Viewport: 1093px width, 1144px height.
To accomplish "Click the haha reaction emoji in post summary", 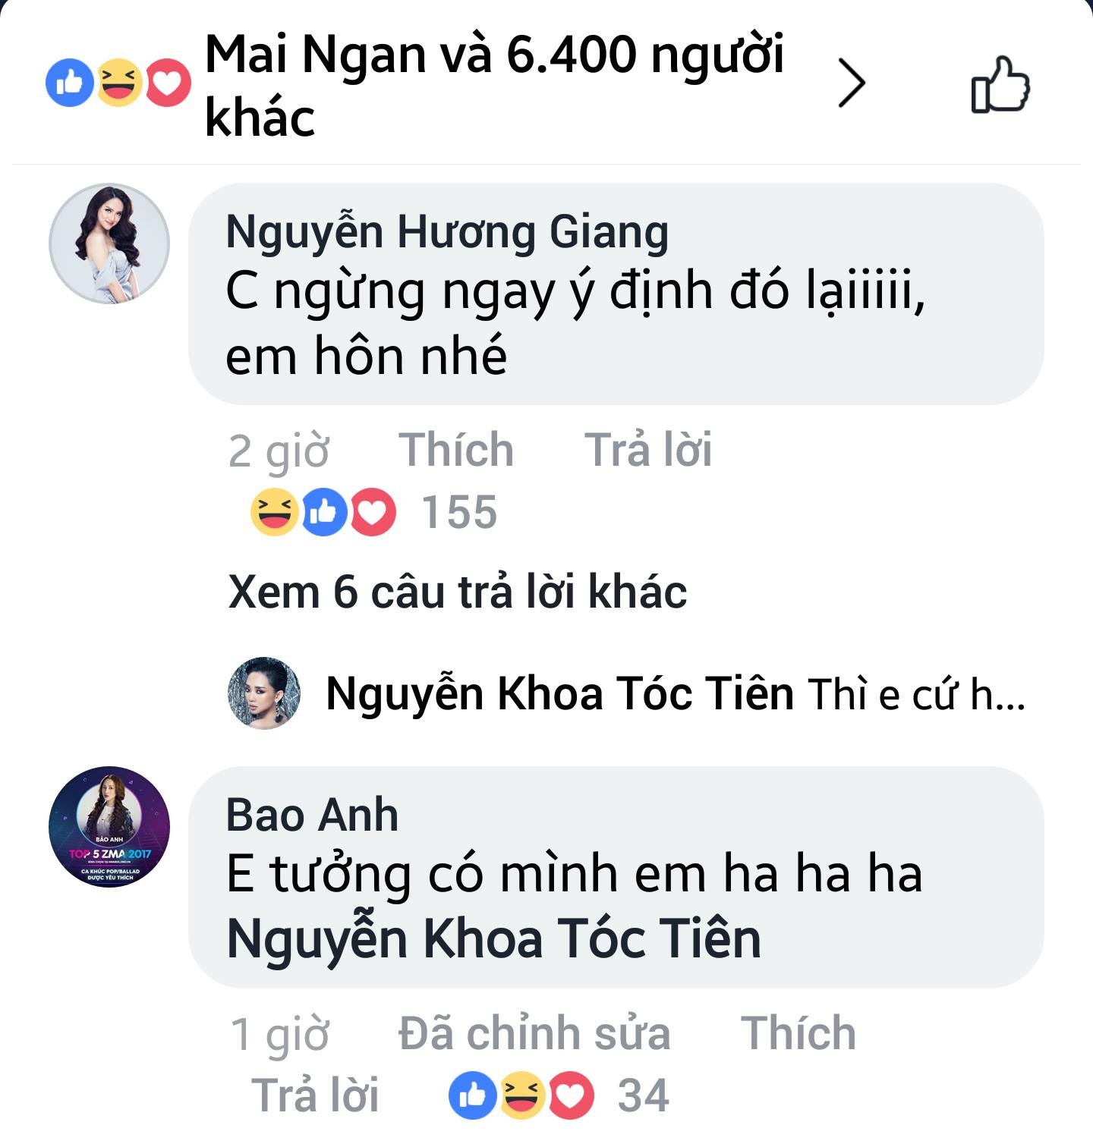I will pos(118,83).
